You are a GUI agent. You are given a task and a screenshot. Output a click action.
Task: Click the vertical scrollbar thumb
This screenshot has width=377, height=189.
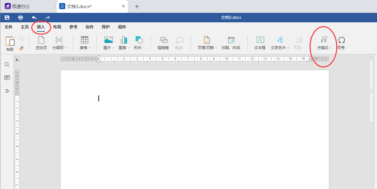(x=372, y=90)
